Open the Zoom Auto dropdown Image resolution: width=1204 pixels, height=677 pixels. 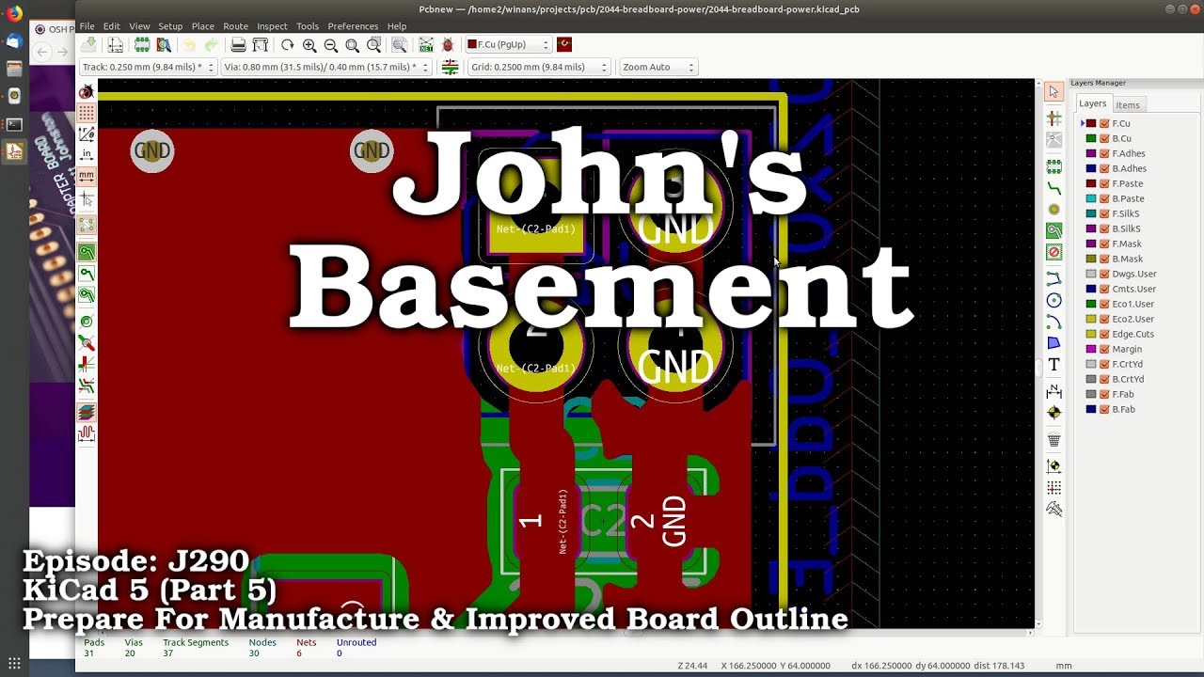point(658,68)
